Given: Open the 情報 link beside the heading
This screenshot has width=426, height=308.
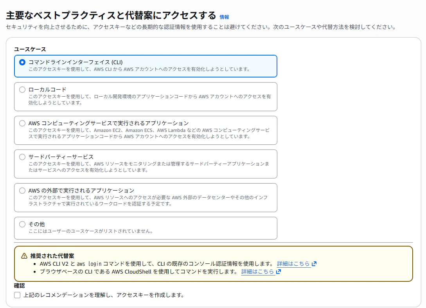Looking at the screenshot, I should [224, 17].
